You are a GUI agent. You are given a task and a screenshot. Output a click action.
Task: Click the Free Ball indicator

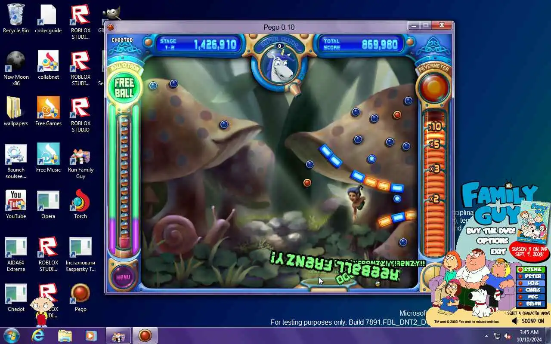(124, 88)
